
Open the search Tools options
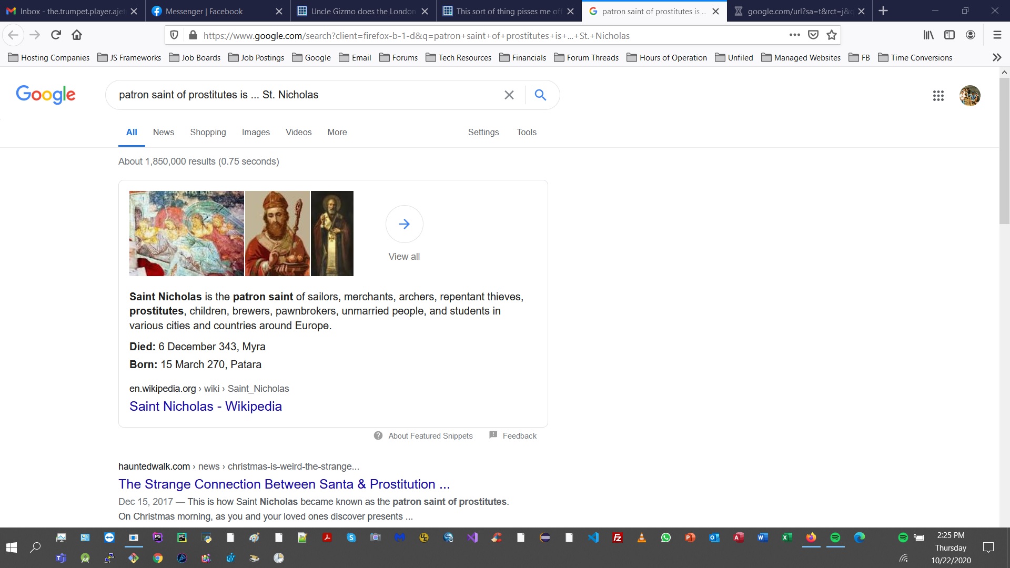pyautogui.click(x=527, y=133)
